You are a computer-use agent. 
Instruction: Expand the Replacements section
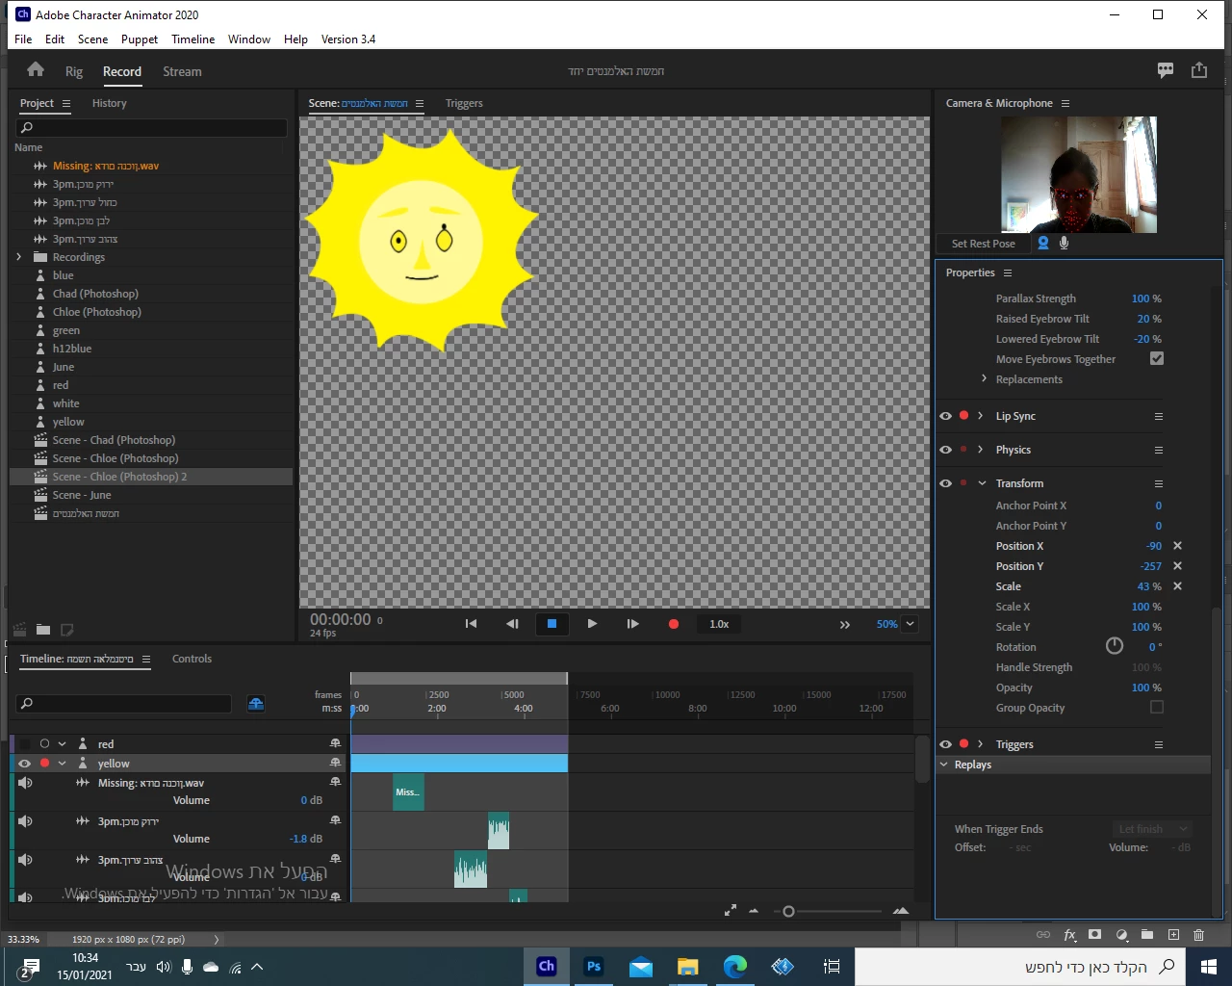[x=984, y=378]
